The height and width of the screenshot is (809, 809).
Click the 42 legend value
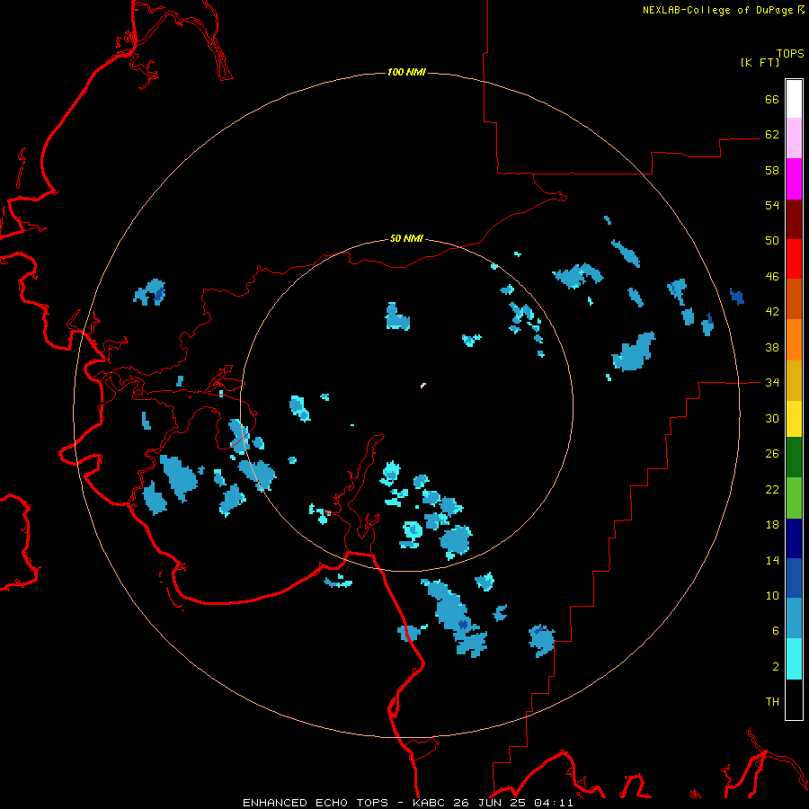pos(772,312)
